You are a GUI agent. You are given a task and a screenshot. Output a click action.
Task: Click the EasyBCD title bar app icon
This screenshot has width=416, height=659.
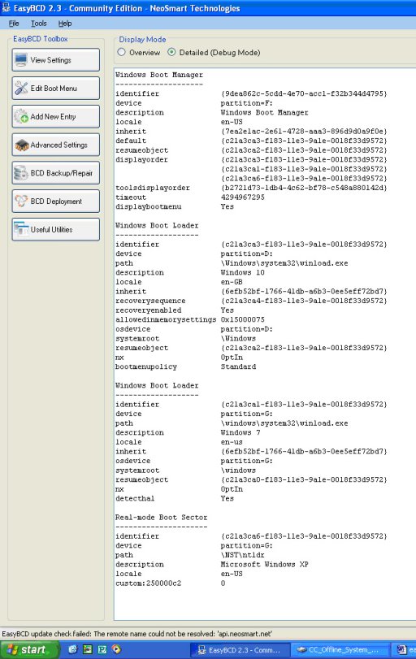coord(6,7)
